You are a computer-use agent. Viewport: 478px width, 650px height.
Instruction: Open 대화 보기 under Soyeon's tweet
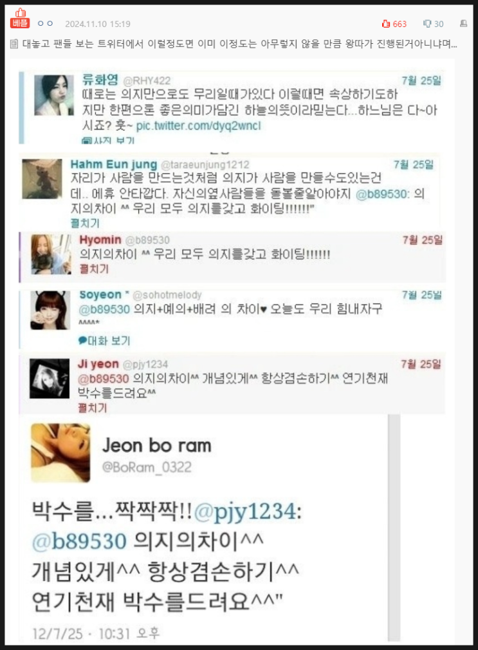click(x=104, y=341)
